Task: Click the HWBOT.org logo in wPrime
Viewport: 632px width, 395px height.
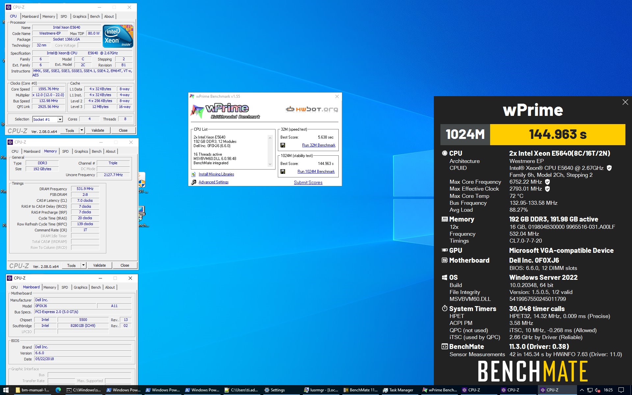Action: click(x=312, y=109)
